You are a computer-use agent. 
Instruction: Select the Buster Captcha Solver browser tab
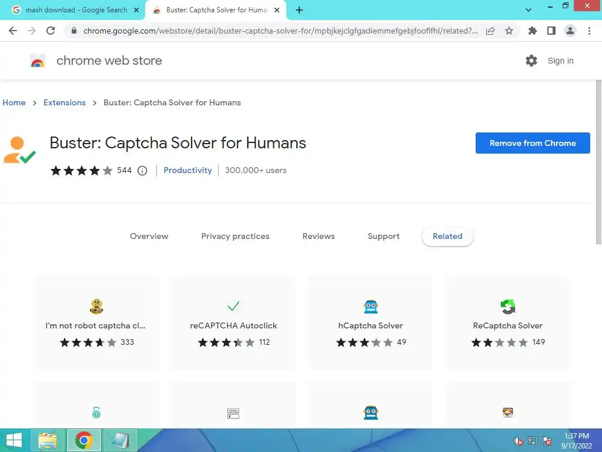pos(215,11)
